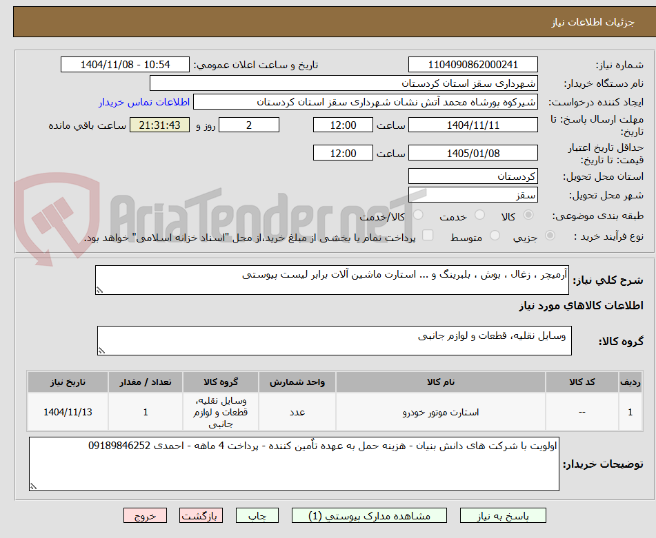Screen dimensions: 656x538
Task: Click the استارت موتور خودرو item cell
Action: (x=441, y=412)
